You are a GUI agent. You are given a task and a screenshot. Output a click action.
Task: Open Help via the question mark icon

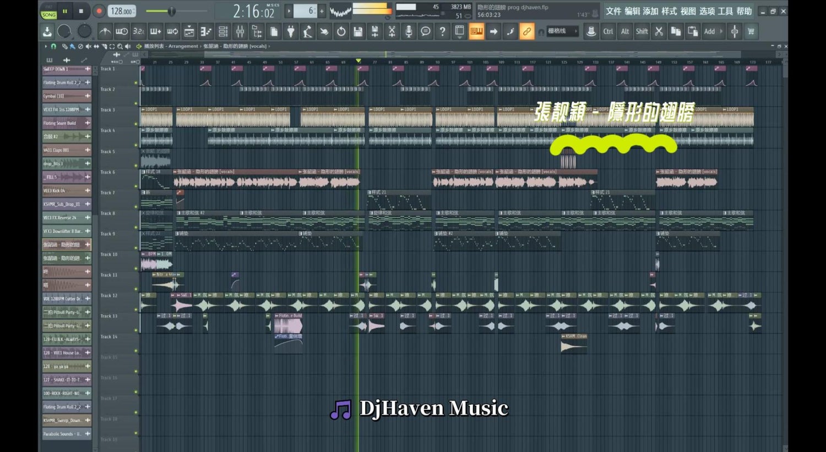pyautogui.click(x=442, y=31)
